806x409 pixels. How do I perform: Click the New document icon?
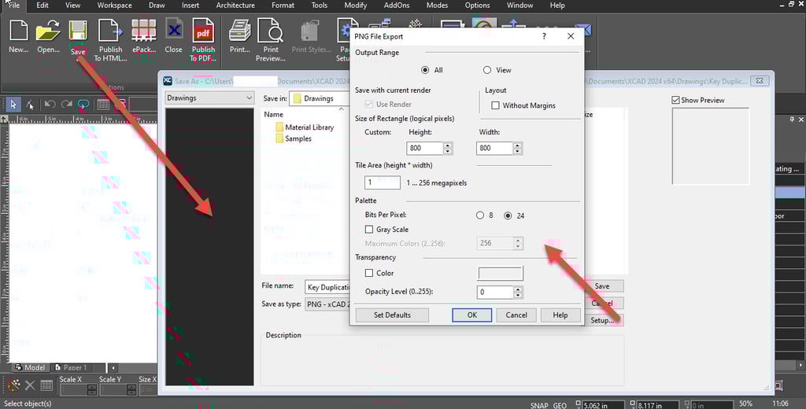19,31
